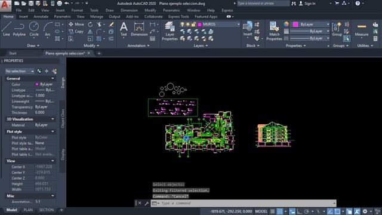Screen dimensions: 382x215
Task: Click the command line close X button
Action: tap(140, 203)
